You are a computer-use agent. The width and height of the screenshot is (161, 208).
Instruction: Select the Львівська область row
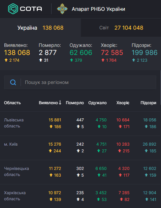click(x=80, y=123)
